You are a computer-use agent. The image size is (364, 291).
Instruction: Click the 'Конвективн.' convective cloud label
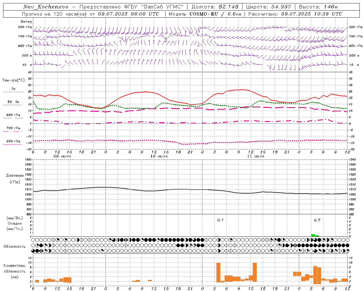(15, 266)
